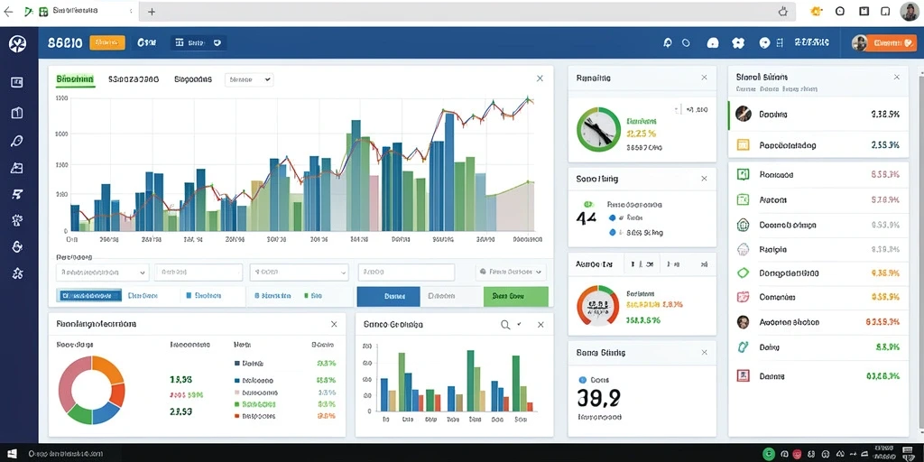Open the Windows Start menu
The width and height of the screenshot is (924, 462).
(13, 455)
